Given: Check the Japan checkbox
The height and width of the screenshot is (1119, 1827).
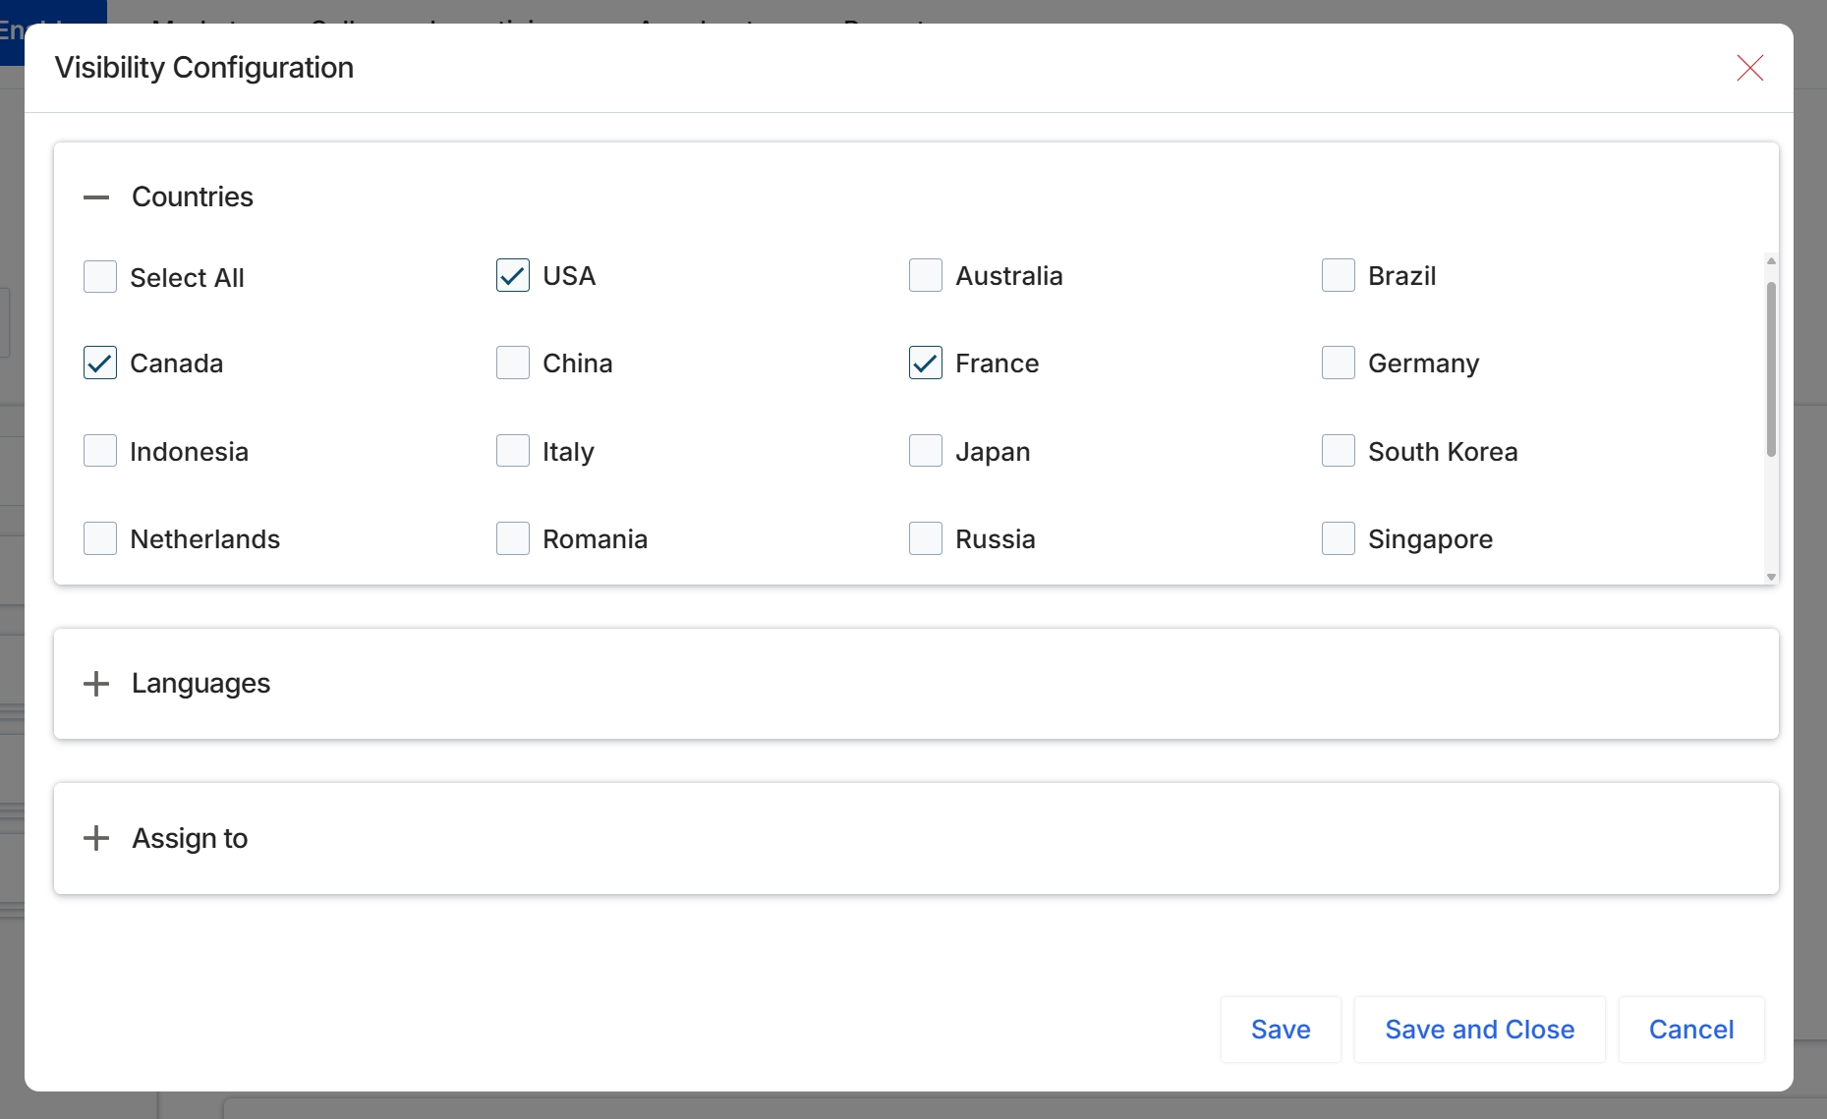Looking at the screenshot, I should 926,451.
